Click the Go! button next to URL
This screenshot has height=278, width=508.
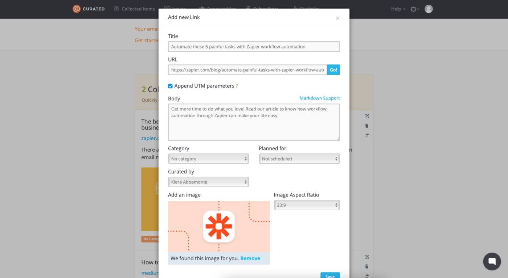(x=333, y=70)
